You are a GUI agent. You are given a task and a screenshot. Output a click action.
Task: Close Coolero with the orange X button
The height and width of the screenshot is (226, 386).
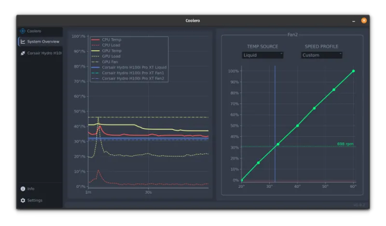(x=364, y=20)
